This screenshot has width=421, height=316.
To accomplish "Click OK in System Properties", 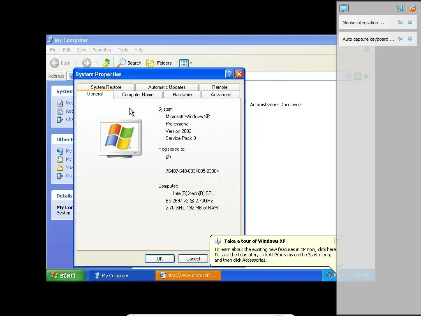I will tap(160, 258).
